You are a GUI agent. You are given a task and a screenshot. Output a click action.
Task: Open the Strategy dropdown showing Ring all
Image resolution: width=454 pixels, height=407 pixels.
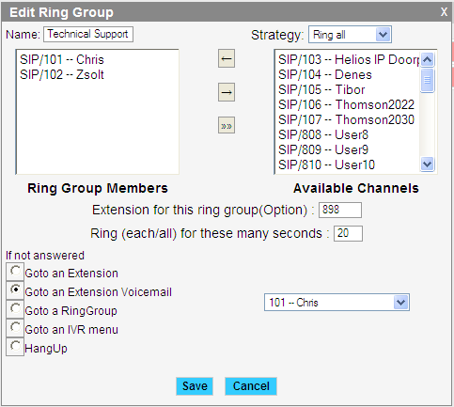tap(350, 35)
